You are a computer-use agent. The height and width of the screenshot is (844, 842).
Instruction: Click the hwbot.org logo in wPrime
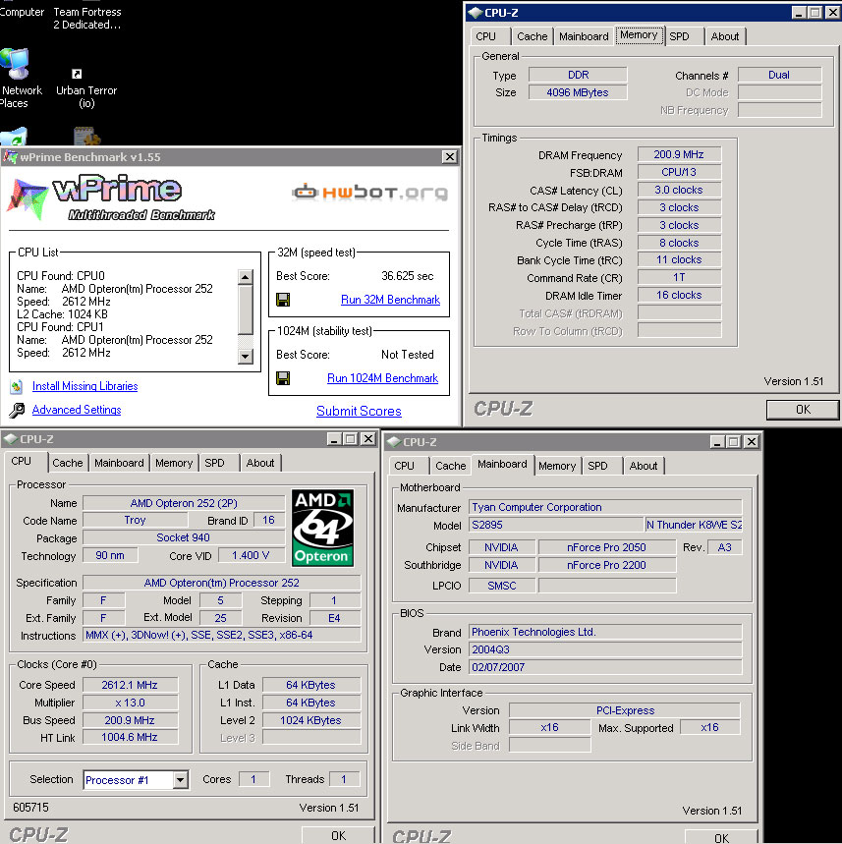[x=369, y=193]
